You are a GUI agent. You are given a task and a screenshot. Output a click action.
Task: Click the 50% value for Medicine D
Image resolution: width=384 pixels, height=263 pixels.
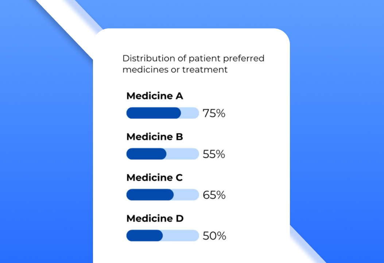pyautogui.click(x=214, y=236)
